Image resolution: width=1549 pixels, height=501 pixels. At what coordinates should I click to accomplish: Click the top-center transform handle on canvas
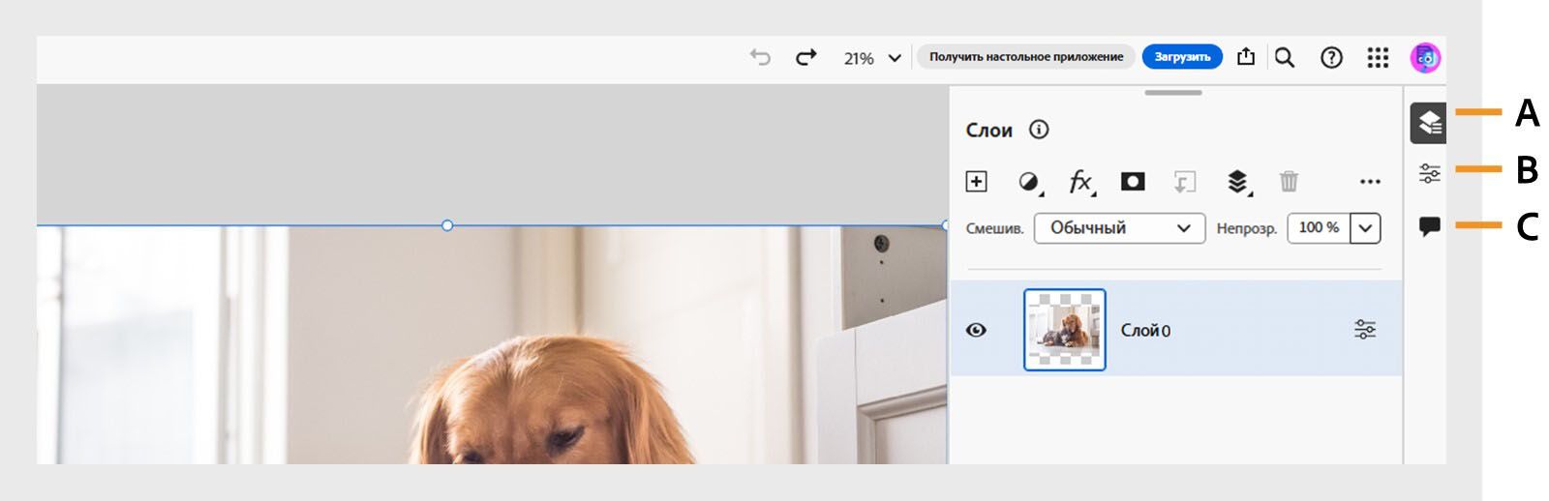pyautogui.click(x=447, y=225)
